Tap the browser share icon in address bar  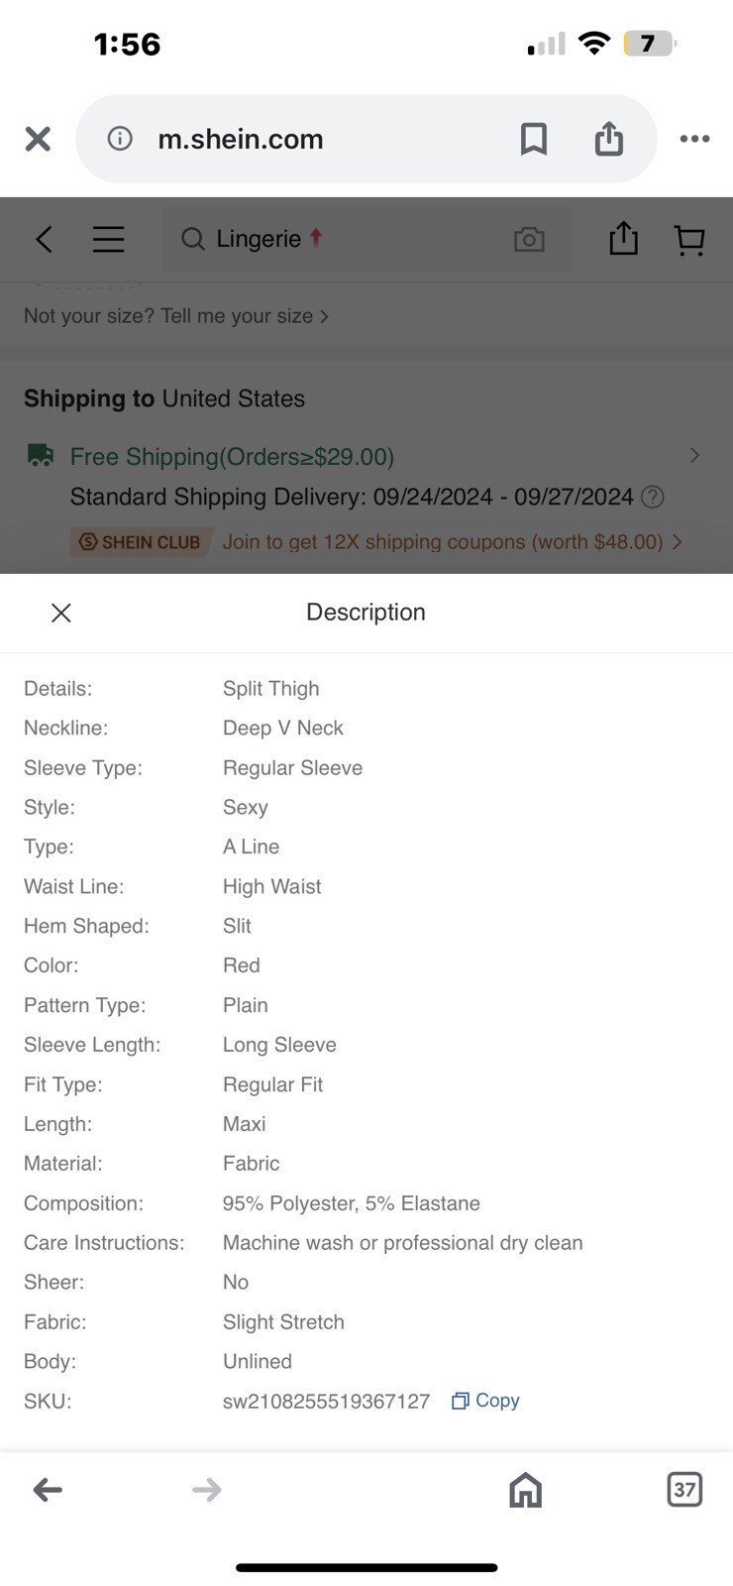click(x=609, y=139)
